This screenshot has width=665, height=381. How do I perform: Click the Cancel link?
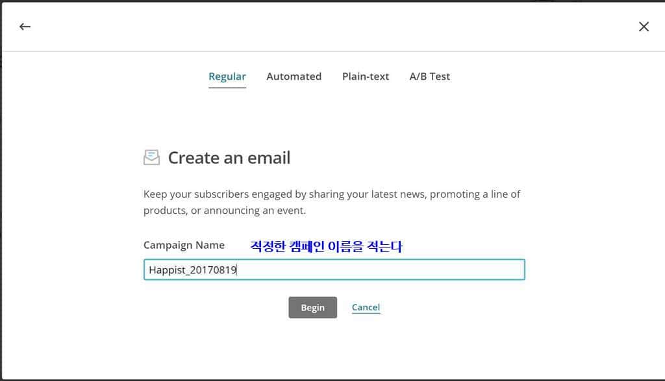click(366, 307)
